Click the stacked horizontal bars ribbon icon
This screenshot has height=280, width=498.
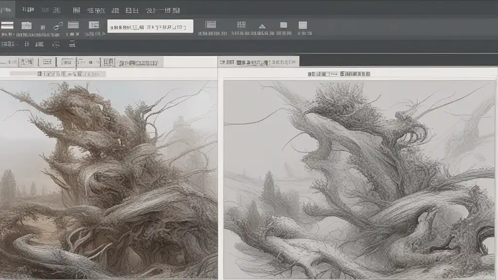pyautogui.click(x=7, y=25)
